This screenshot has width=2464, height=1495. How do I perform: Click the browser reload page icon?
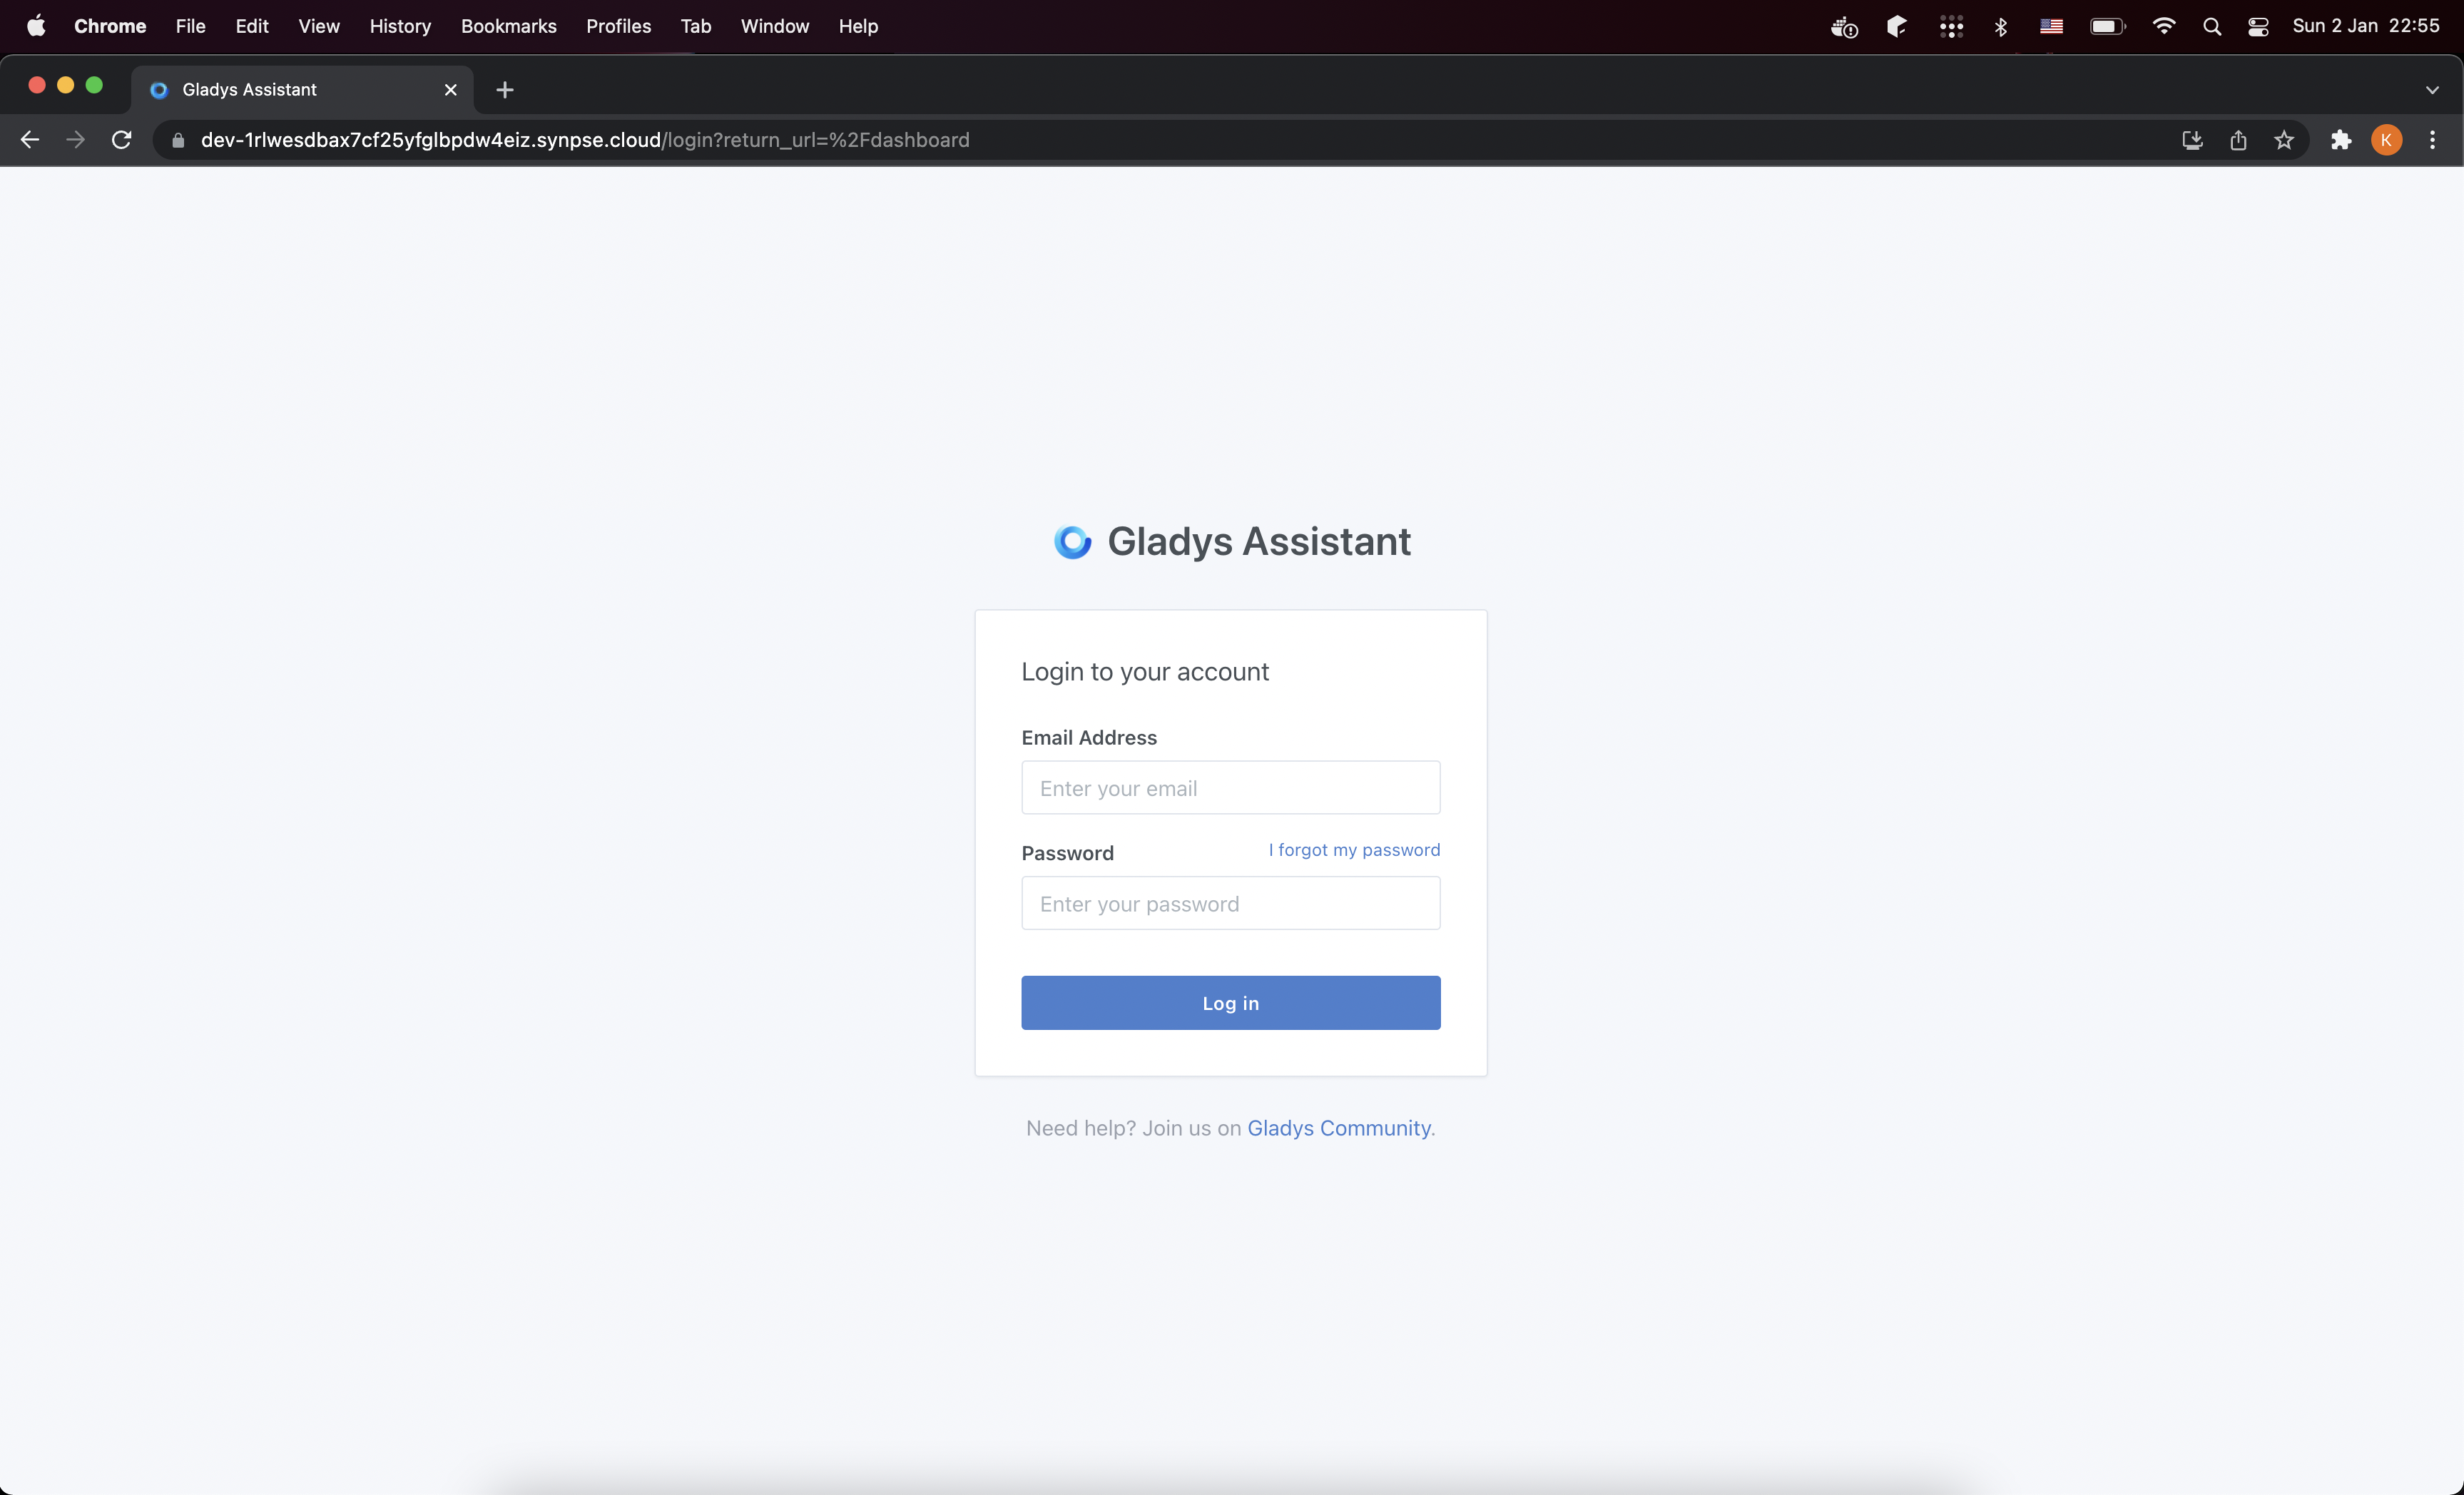(122, 140)
